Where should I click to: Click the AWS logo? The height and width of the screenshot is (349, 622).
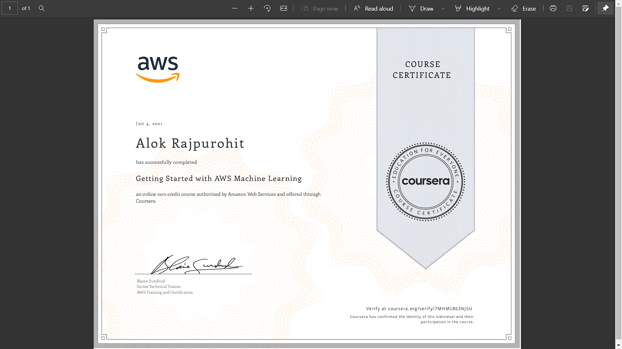pyautogui.click(x=158, y=69)
